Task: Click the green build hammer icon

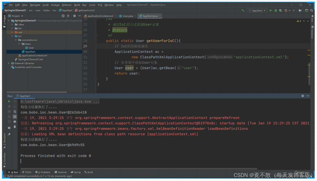Action: [242, 10]
